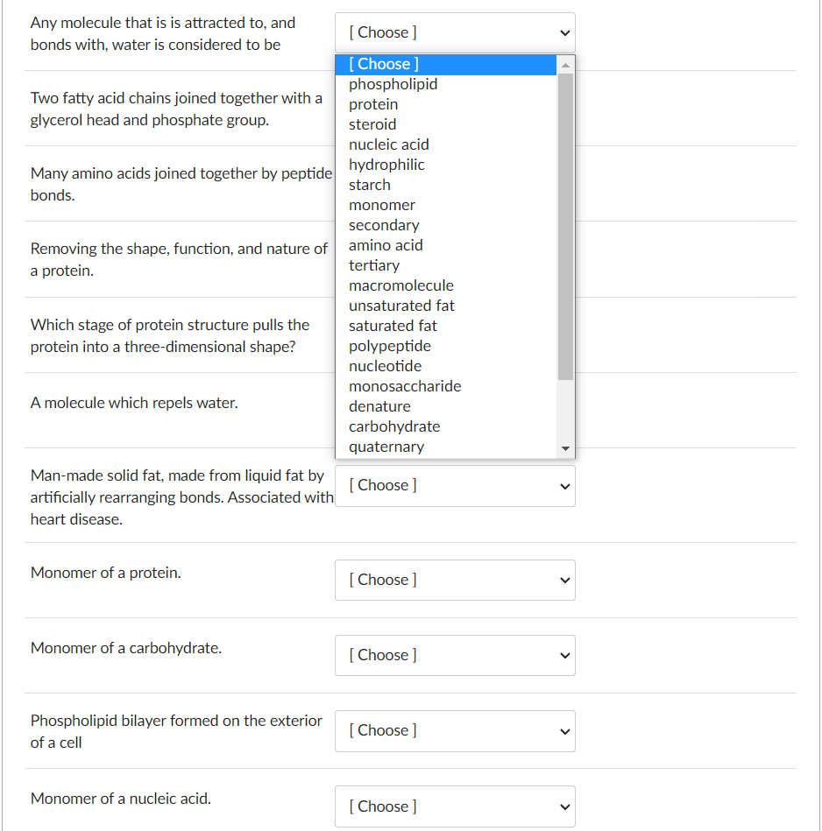Select the highlighted '[ Choose ]' placeholder option
Image resolution: width=822 pixels, height=831 pixels.
446,64
